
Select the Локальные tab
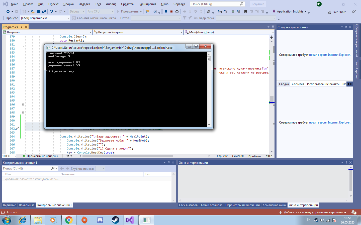27,205
